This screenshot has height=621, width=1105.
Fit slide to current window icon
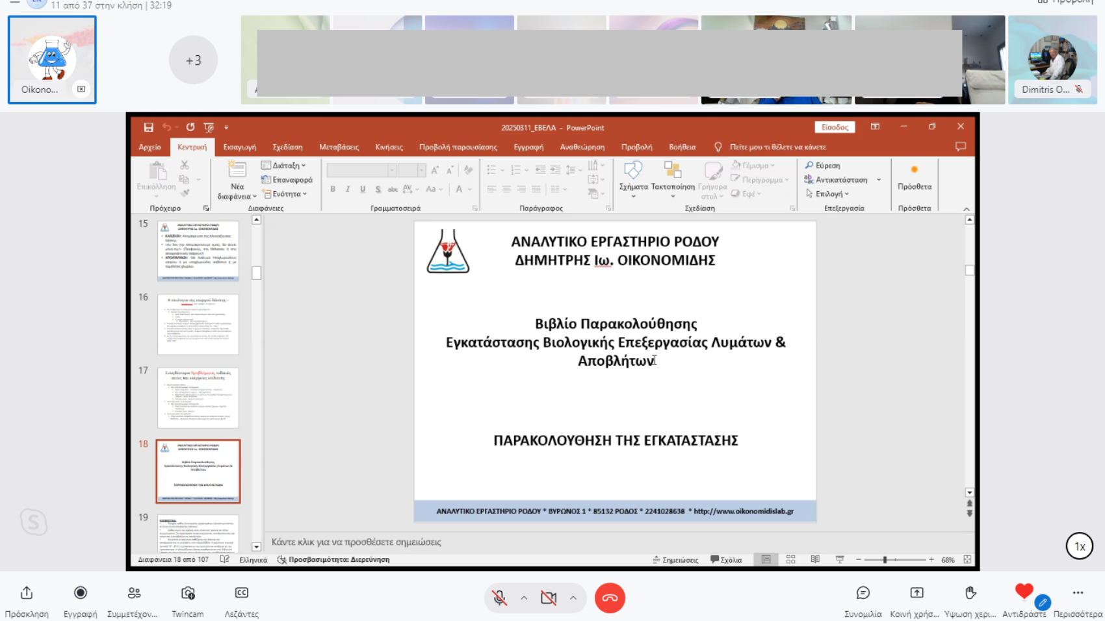coord(967,559)
